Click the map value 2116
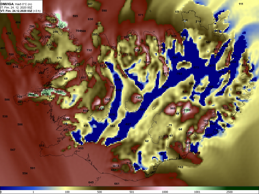This screenshot has height=194, width=259. [31, 95]
